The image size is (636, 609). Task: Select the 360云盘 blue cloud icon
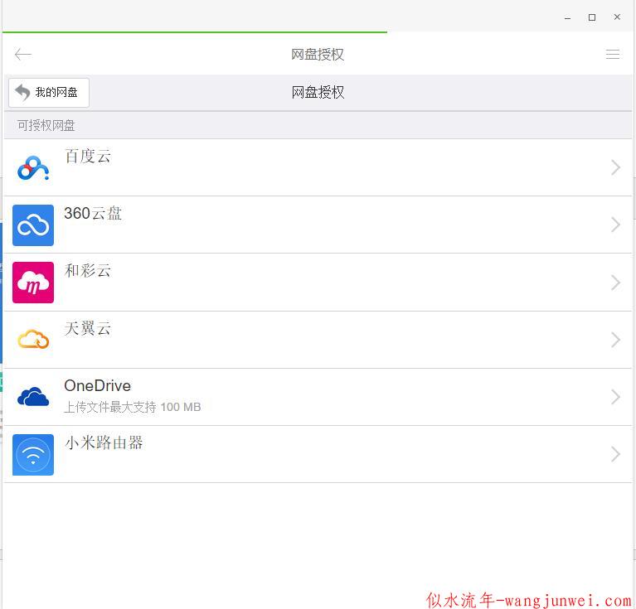coord(33,225)
